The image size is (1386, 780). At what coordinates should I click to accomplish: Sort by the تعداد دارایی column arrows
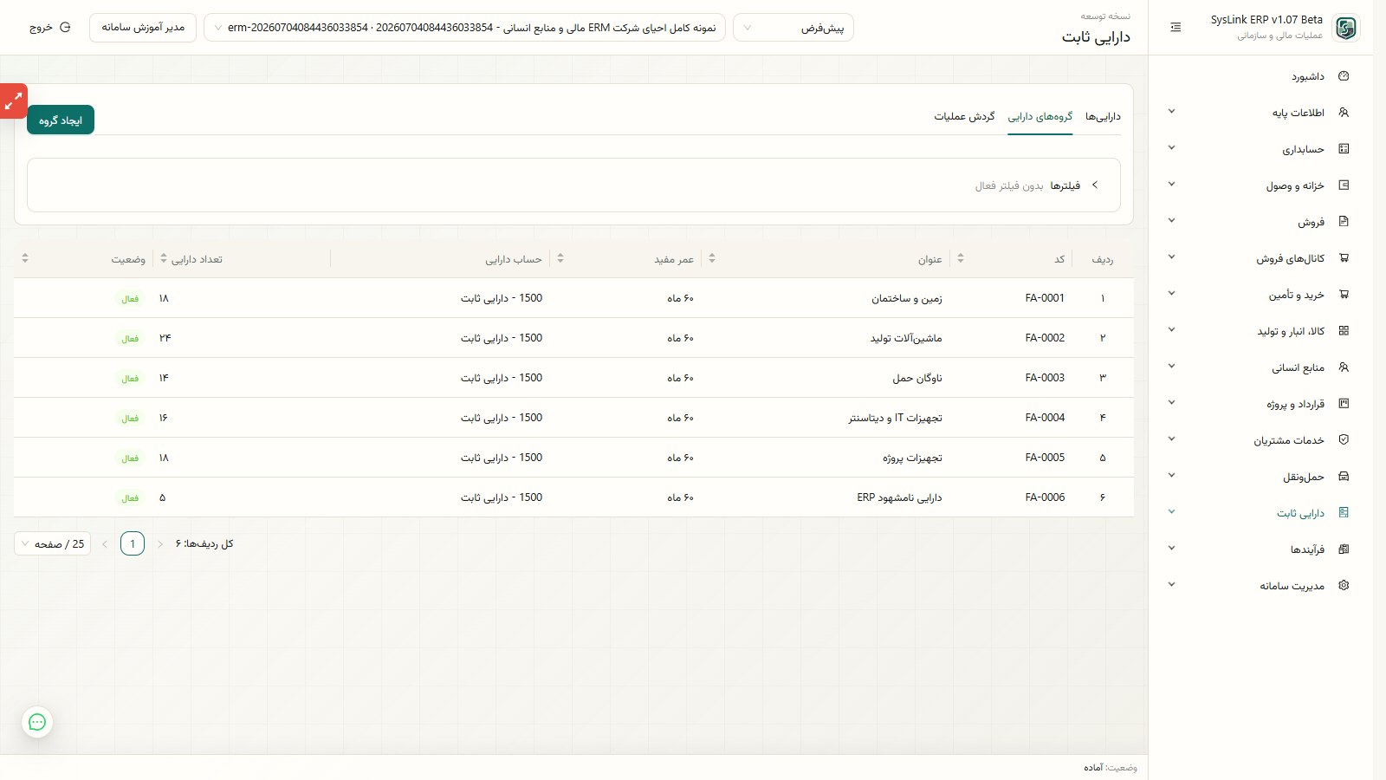(x=164, y=258)
